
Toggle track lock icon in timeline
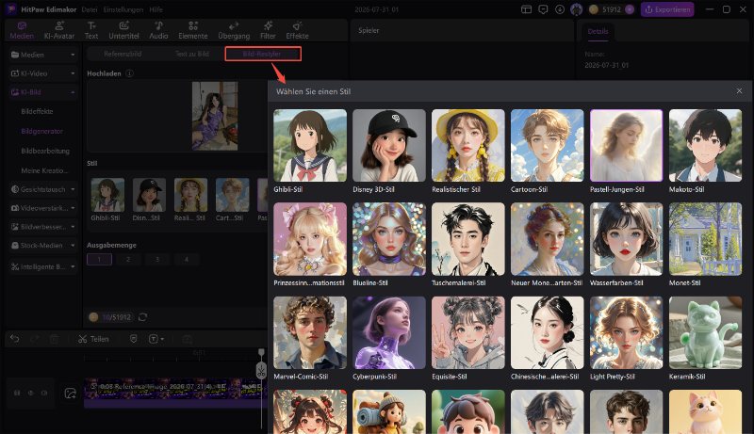17,393
